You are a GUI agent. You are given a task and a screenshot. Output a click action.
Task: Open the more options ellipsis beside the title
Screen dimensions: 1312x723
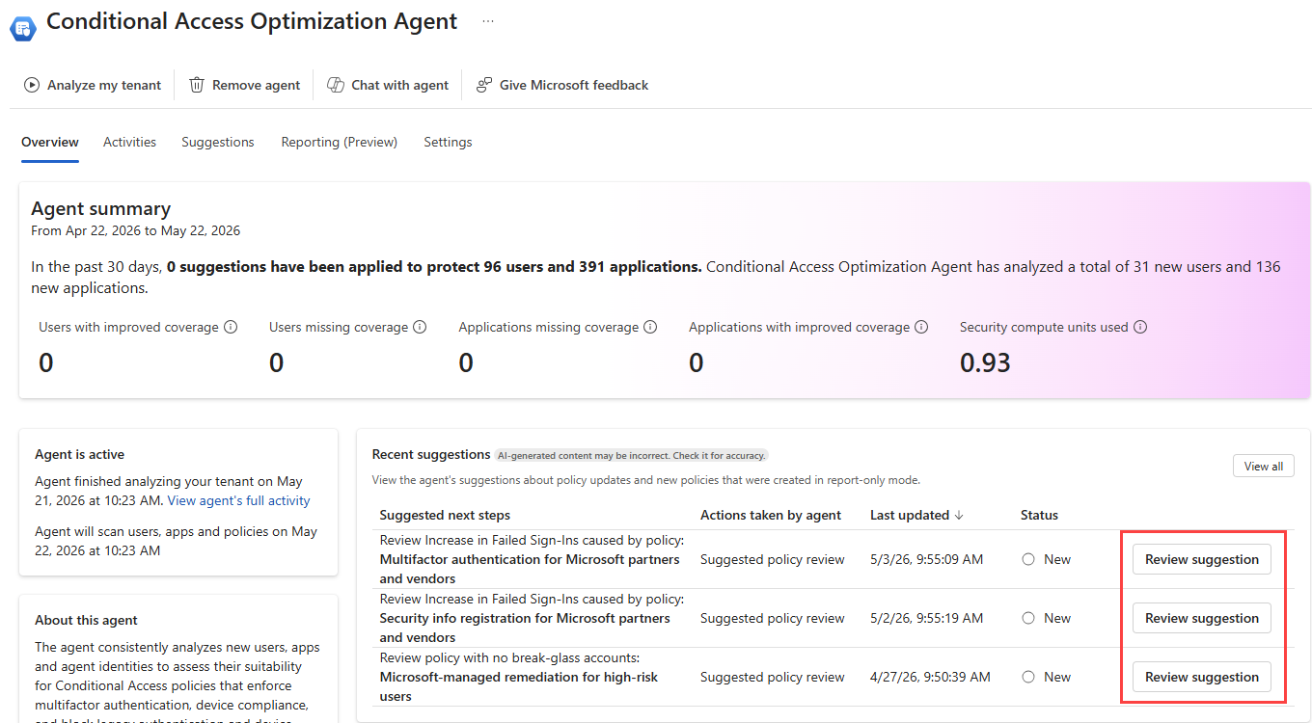488,21
